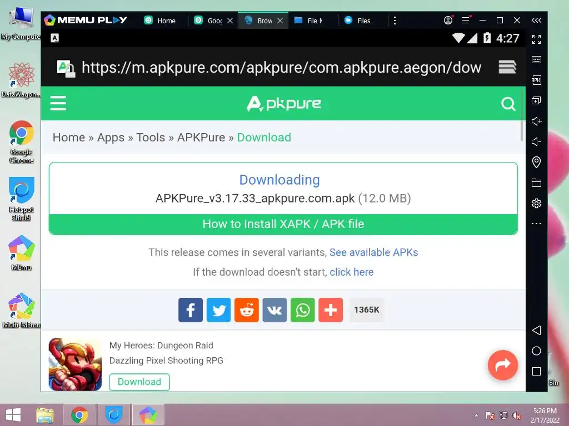Open MEmu shared folder icon
The width and height of the screenshot is (569, 426).
(x=536, y=182)
